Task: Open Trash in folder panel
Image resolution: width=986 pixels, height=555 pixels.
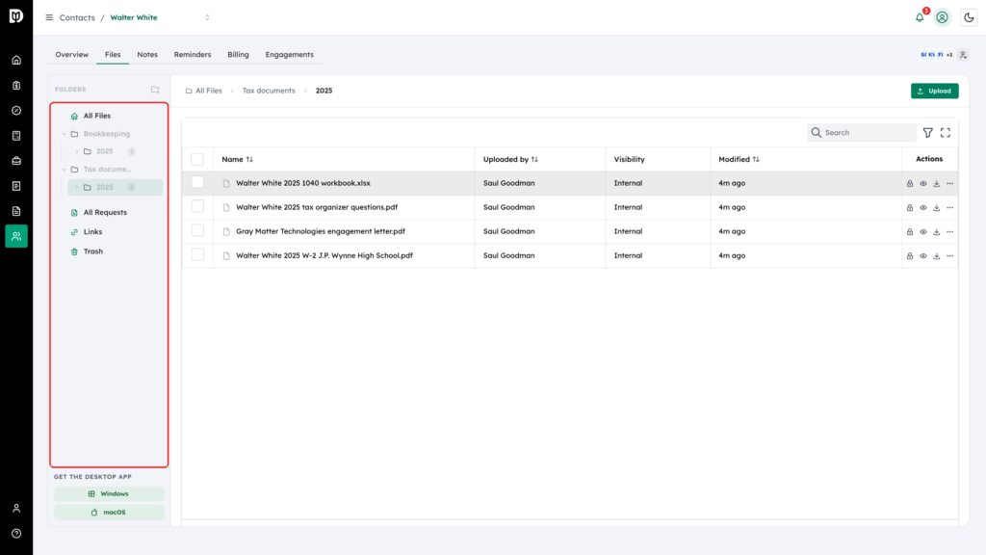Action: [93, 251]
